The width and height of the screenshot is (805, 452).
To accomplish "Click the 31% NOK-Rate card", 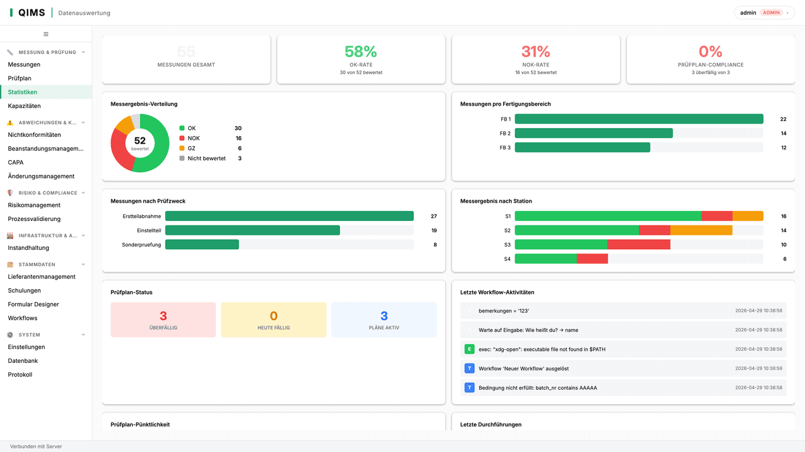I will pyautogui.click(x=536, y=60).
